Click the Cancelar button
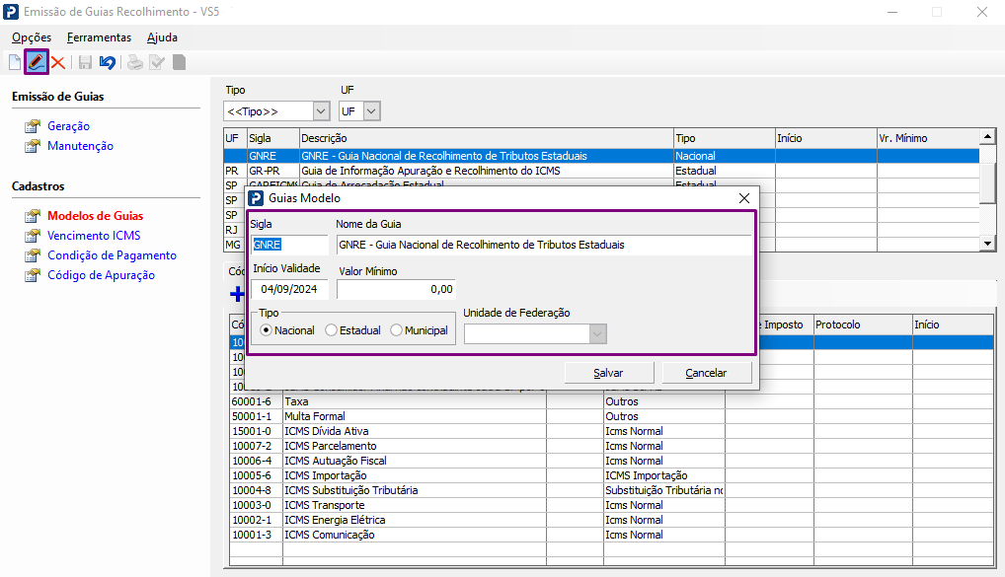 click(706, 373)
